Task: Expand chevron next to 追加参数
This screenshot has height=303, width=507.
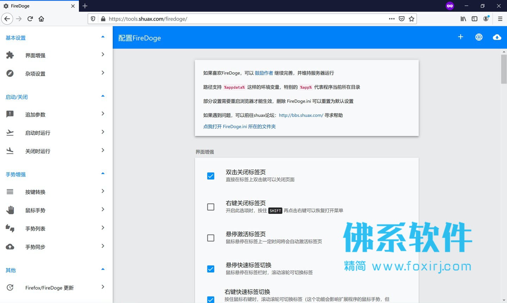Action: point(103,113)
